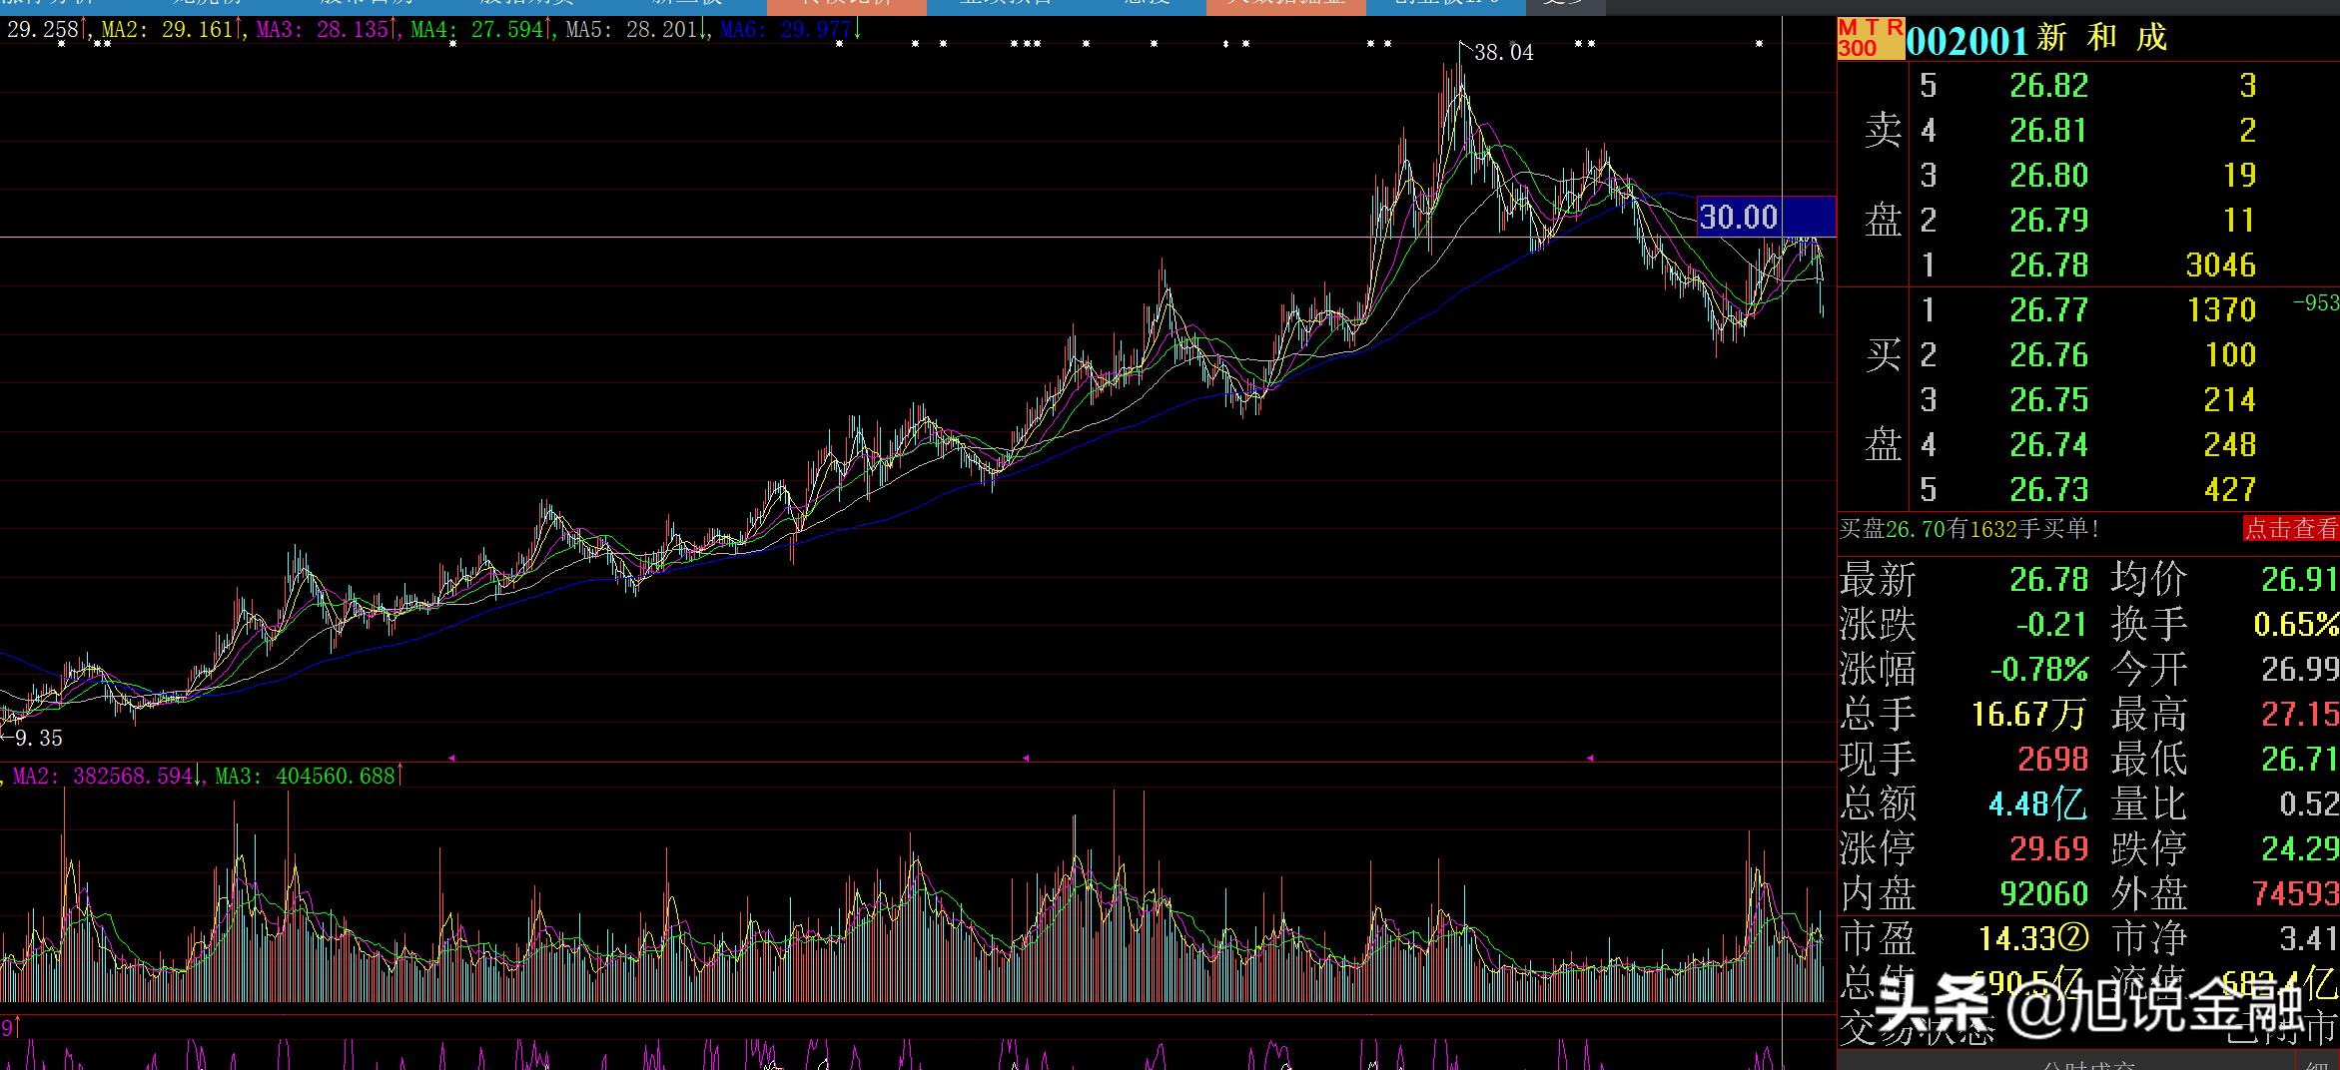Click the MTR 300 badge beside the stock code
The height and width of the screenshot is (1070, 2340).
pos(1871,39)
